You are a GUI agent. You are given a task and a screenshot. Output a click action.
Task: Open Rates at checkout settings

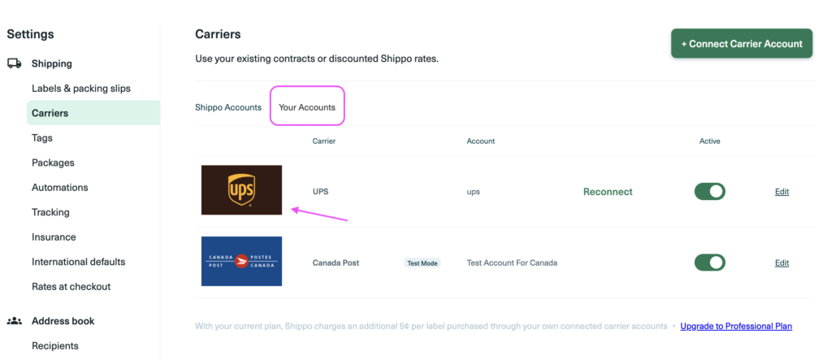[71, 286]
